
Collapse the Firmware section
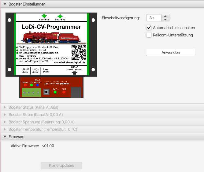(x=5, y=136)
